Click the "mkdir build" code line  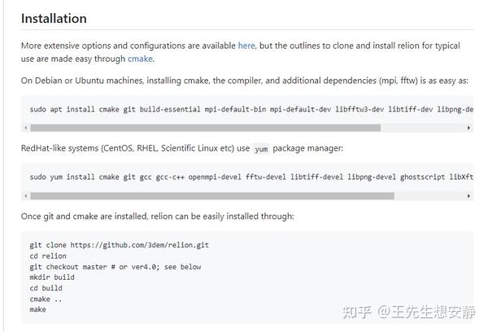[52, 277]
